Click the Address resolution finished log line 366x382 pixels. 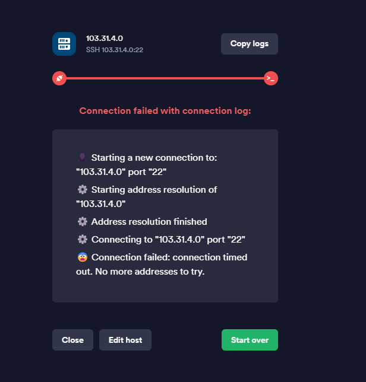(142, 222)
